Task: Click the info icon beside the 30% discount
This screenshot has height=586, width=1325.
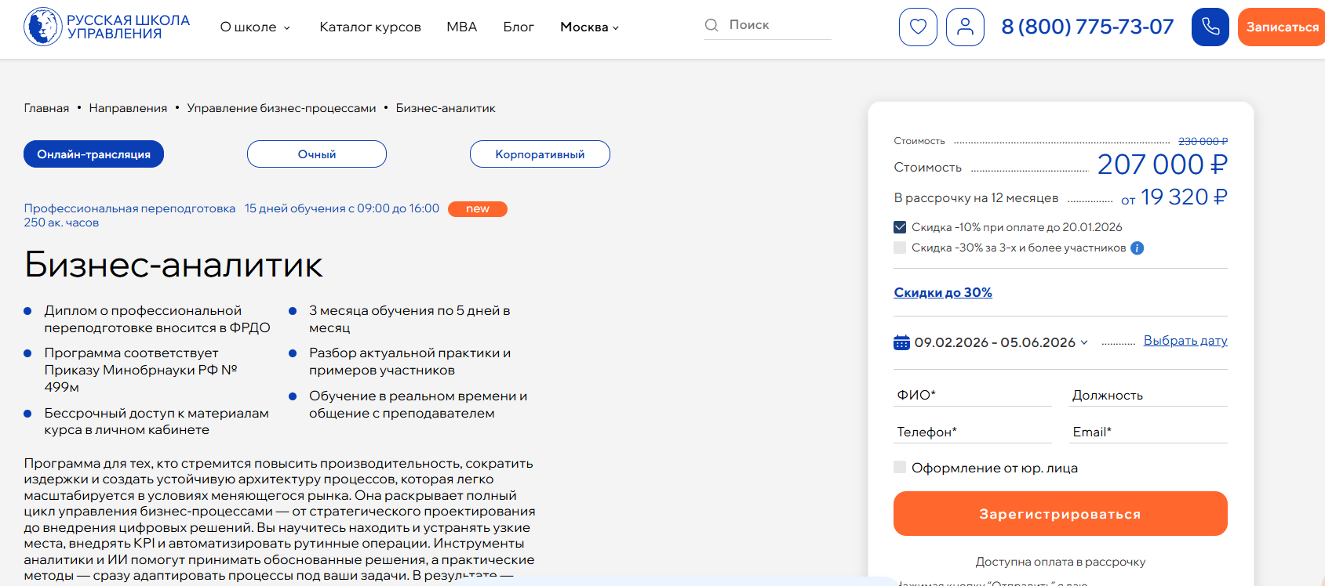Action: 1137,248
